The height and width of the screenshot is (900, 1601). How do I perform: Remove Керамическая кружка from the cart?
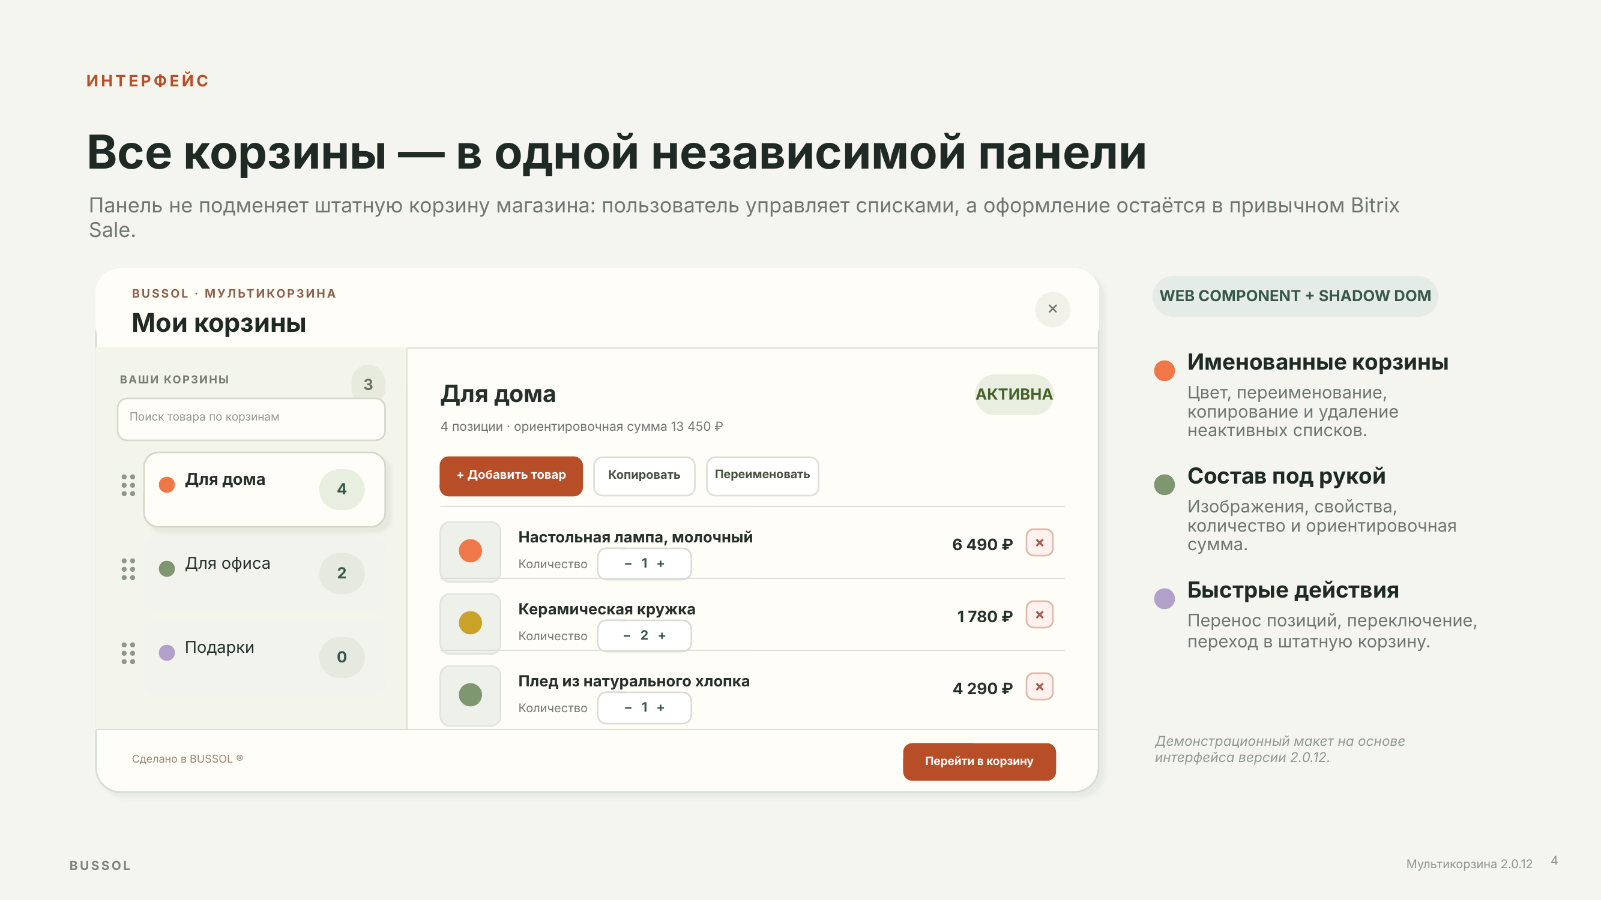pos(1039,615)
